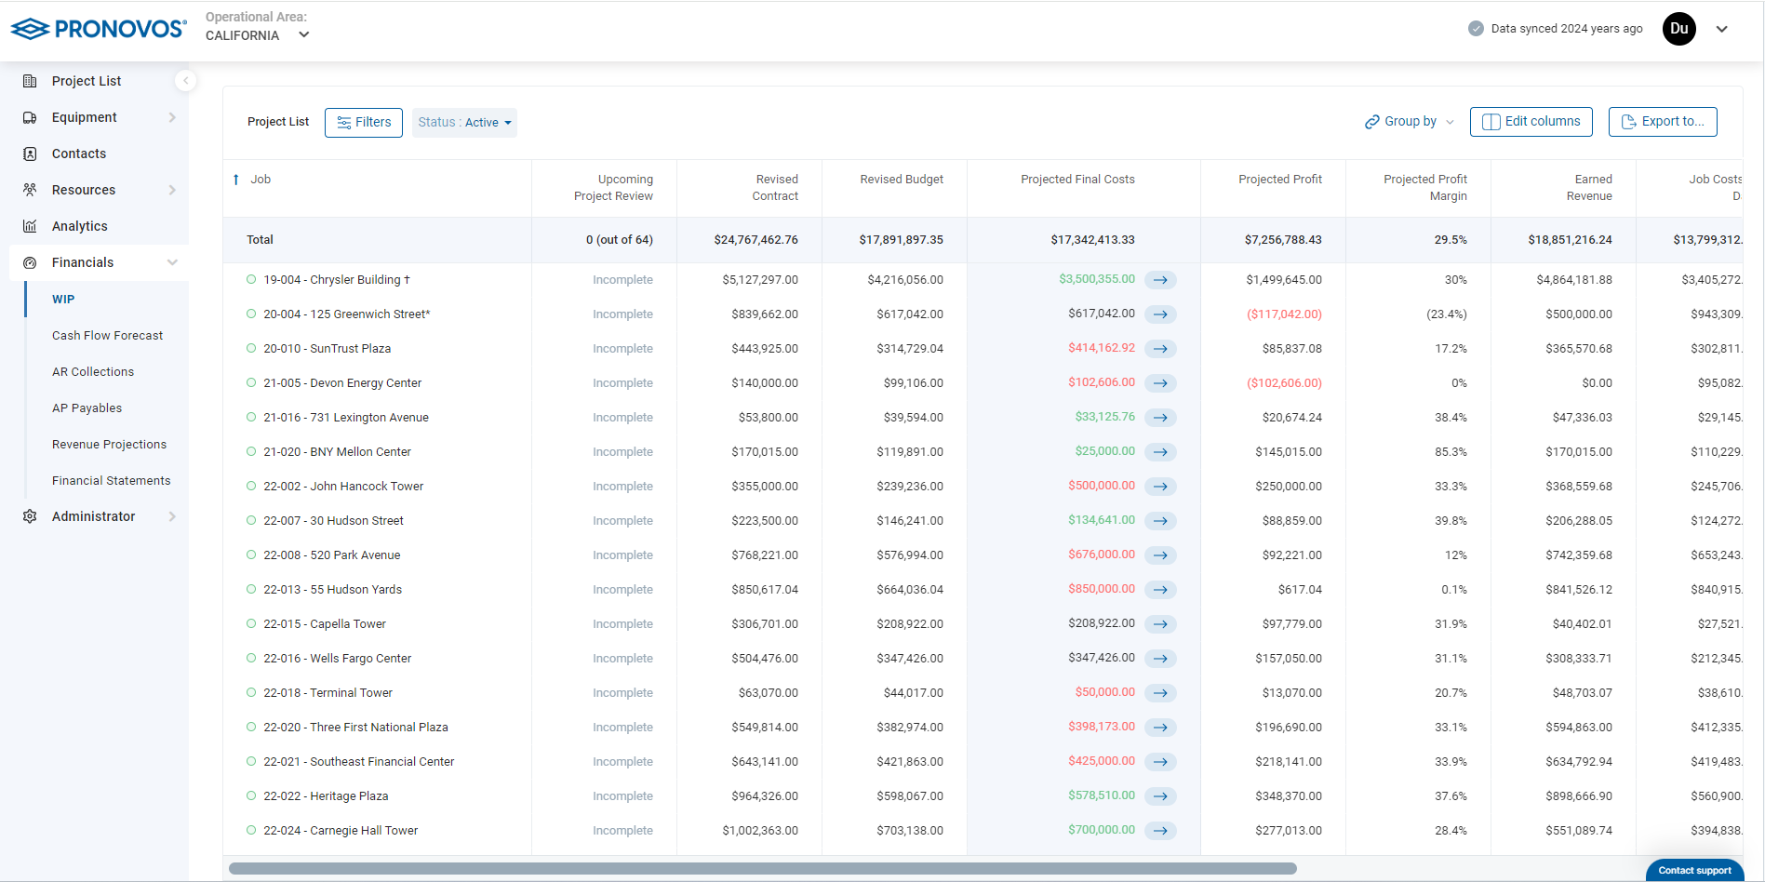Viewport: 1765px width, 882px height.
Task: Click the horizontal scrollbar below the table
Action: [x=762, y=869]
